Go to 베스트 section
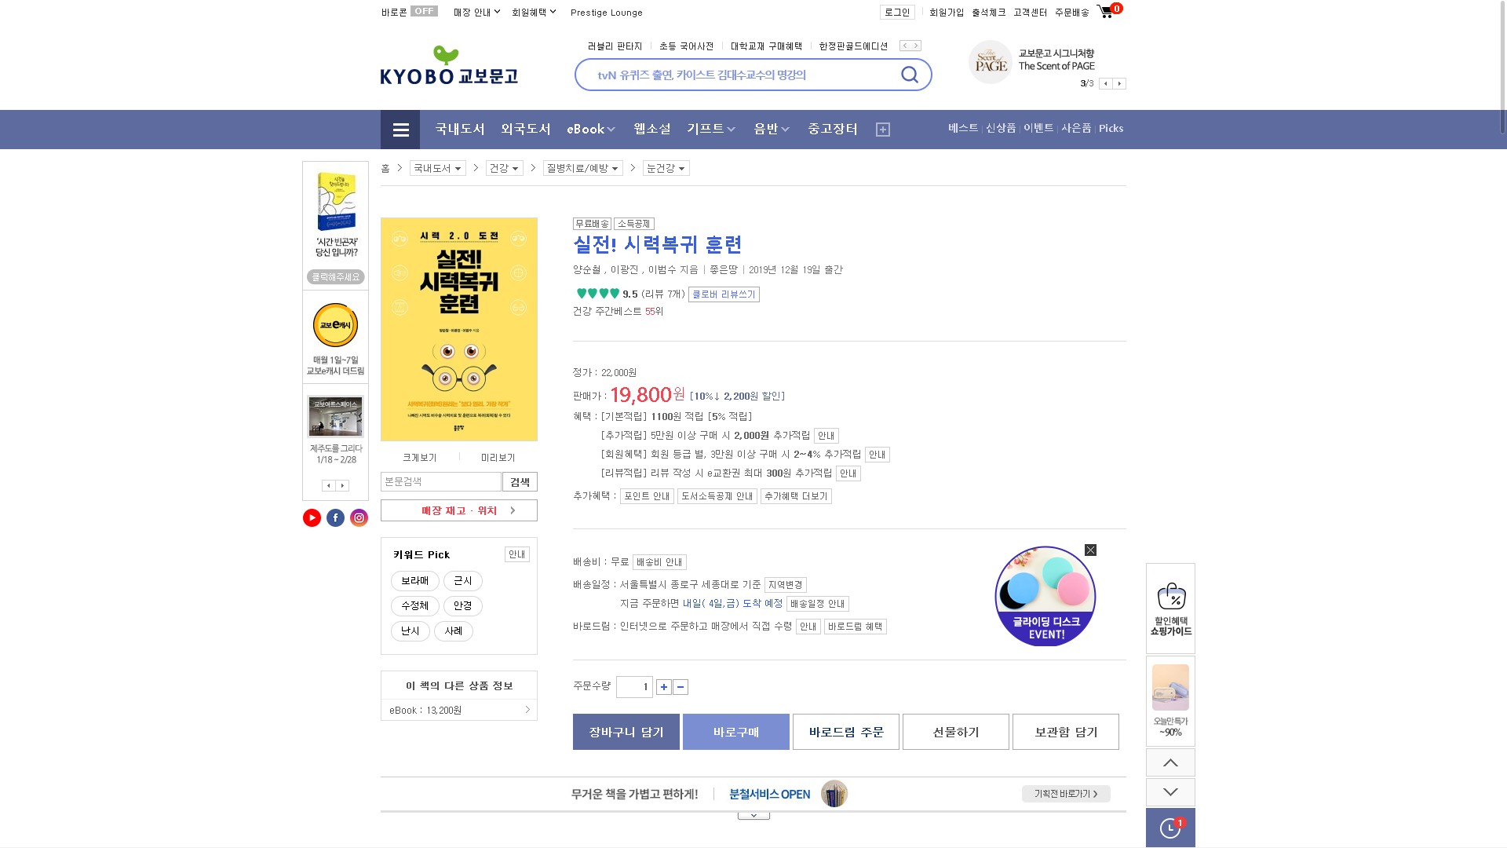This screenshot has height=848, width=1507. click(963, 128)
